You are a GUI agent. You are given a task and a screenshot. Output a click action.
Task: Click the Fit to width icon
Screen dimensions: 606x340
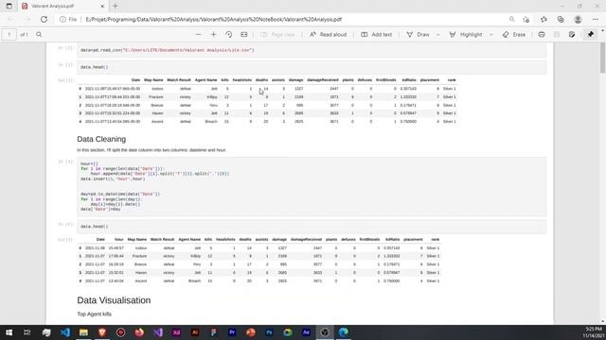click(x=244, y=34)
